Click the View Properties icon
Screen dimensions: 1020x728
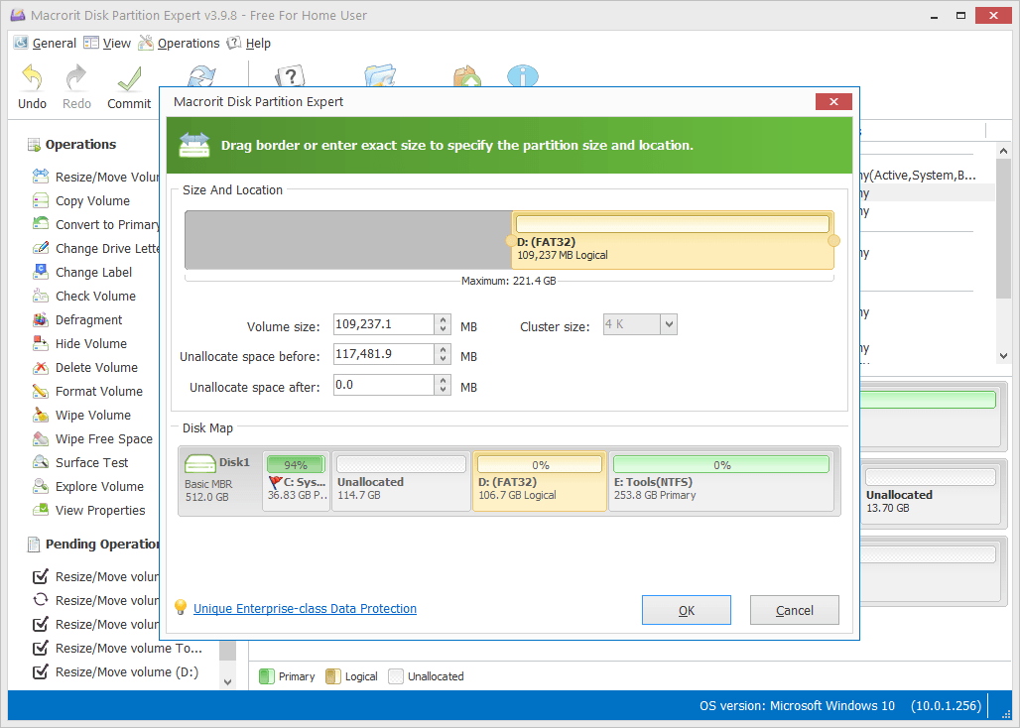click(41, 510)
